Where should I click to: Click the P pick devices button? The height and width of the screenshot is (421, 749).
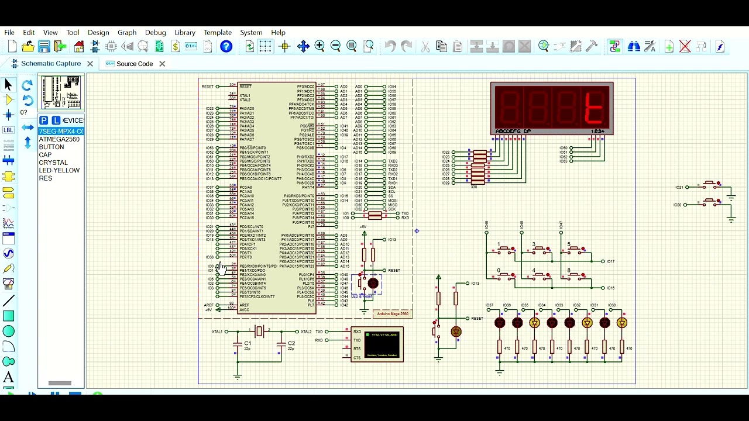coord(43,120)
